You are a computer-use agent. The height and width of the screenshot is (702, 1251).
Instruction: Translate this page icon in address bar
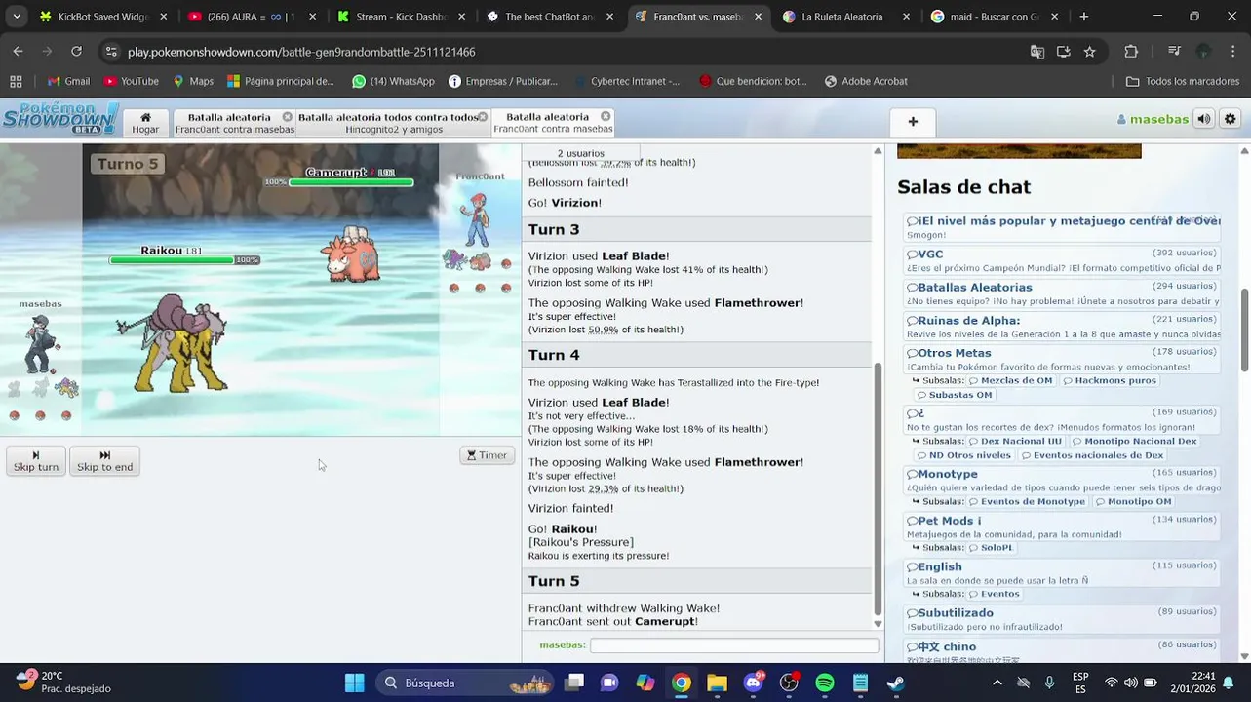pos(1037,52)
